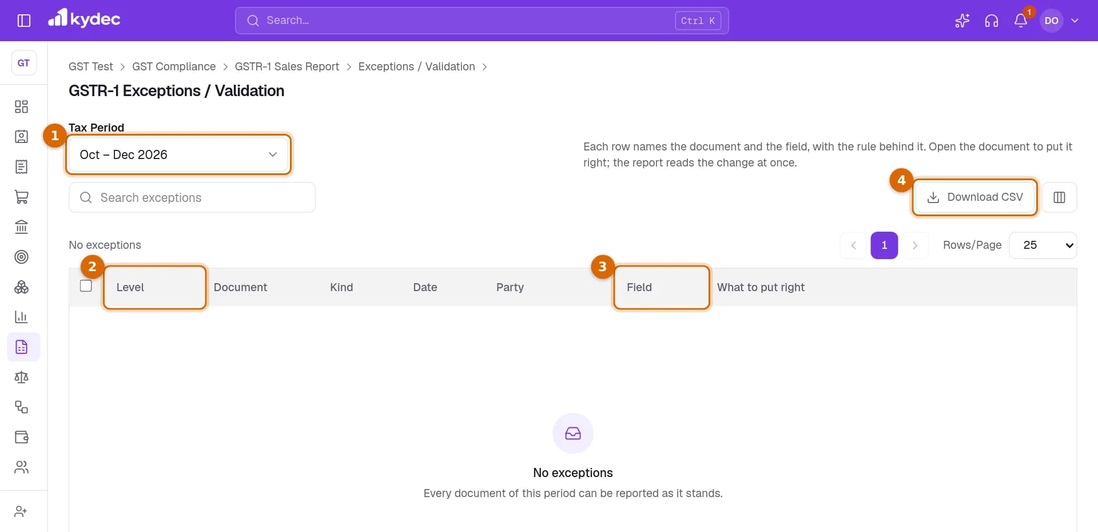Open Exceptions / Validation breadcrumb
This screenshot has width=1098, height=532.
[417, 66]
